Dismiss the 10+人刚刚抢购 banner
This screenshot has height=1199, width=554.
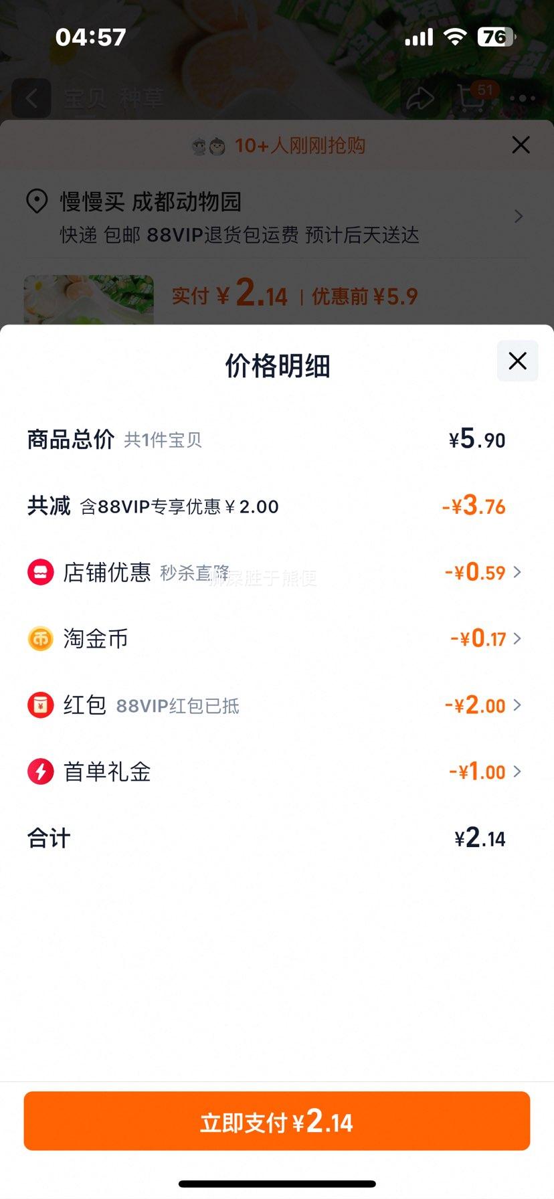521,145
